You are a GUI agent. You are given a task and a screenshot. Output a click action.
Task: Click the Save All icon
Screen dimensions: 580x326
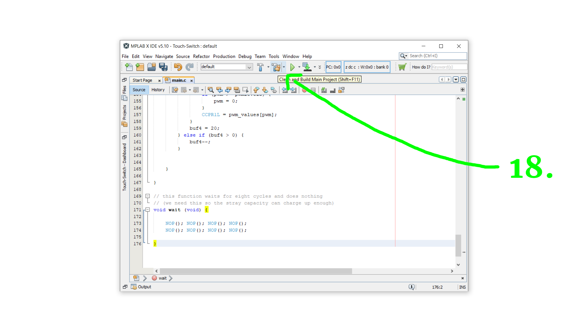coord(163,67)
